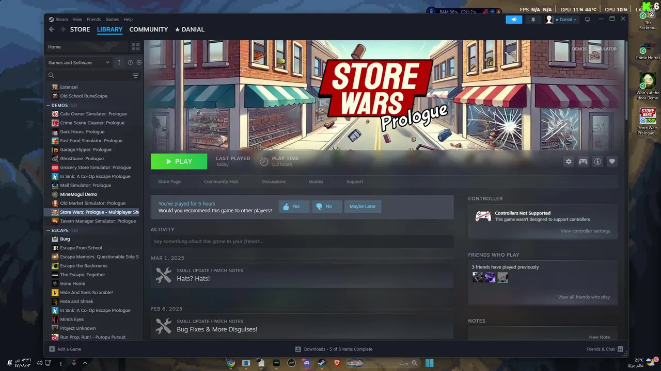The width and height of the screenshot is (661, 371).
Task: Click the volume icon in system tray
Action: [x=39, y=363]
